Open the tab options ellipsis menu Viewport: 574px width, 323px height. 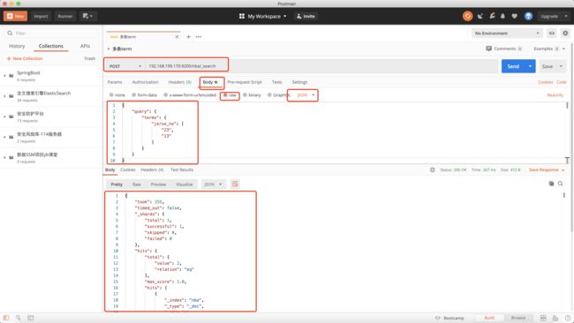199,37
